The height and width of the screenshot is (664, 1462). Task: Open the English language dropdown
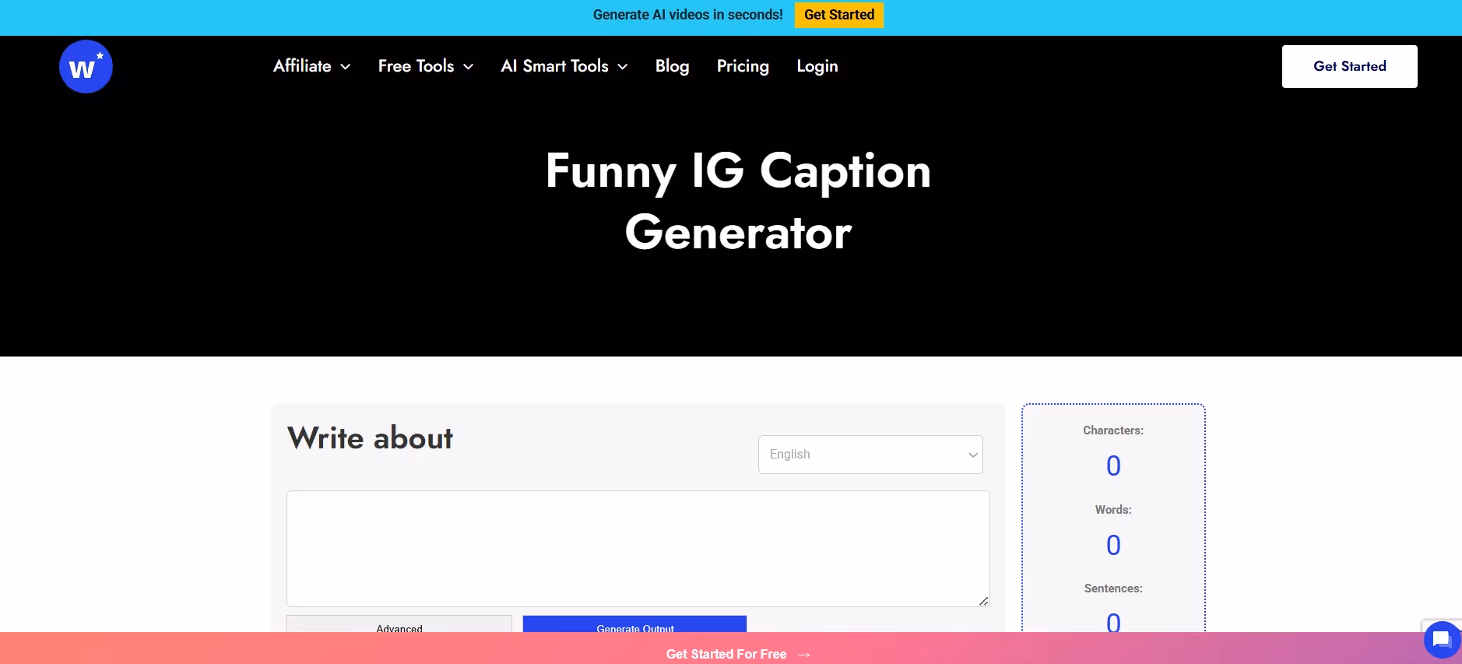coord(870,455)
